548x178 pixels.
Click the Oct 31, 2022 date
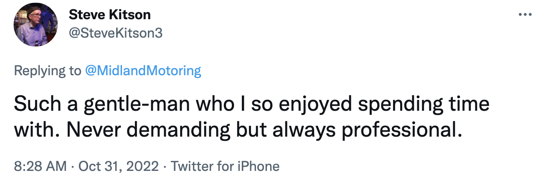point(119,166)
